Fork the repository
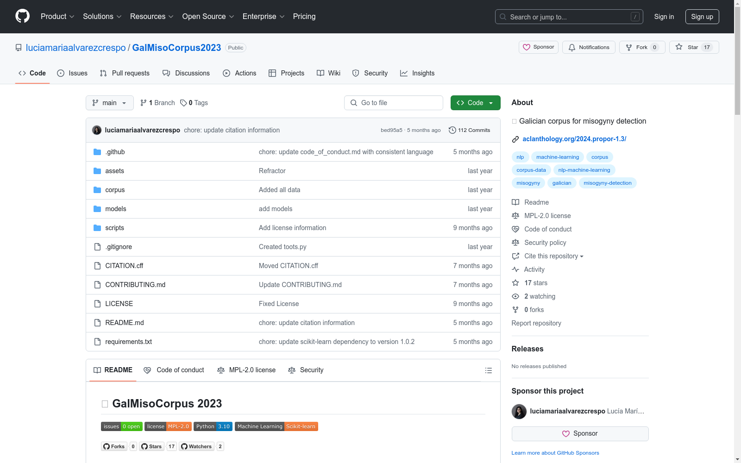This screenshot has width=741, height=463. pos(642,47)
